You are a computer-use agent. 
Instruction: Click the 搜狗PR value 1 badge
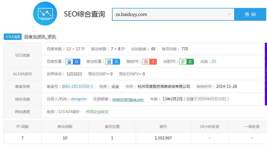pyautogui.click(x=153, y=62)
